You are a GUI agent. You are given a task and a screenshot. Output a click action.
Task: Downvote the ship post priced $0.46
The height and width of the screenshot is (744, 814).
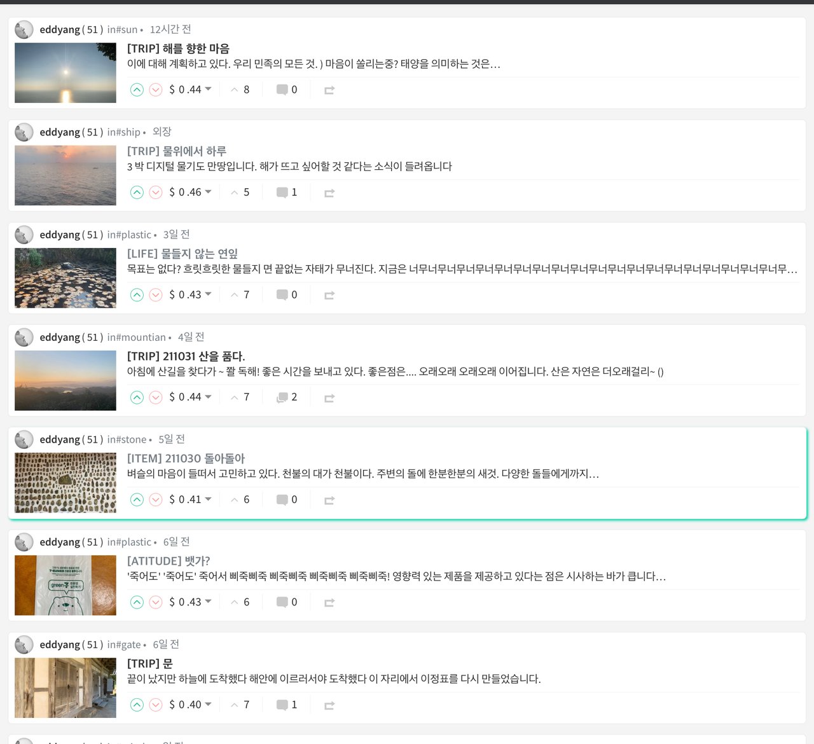156,193
